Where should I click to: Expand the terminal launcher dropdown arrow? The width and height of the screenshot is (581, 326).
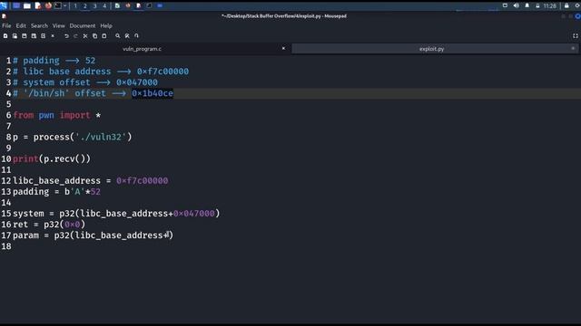click(64, 5)
